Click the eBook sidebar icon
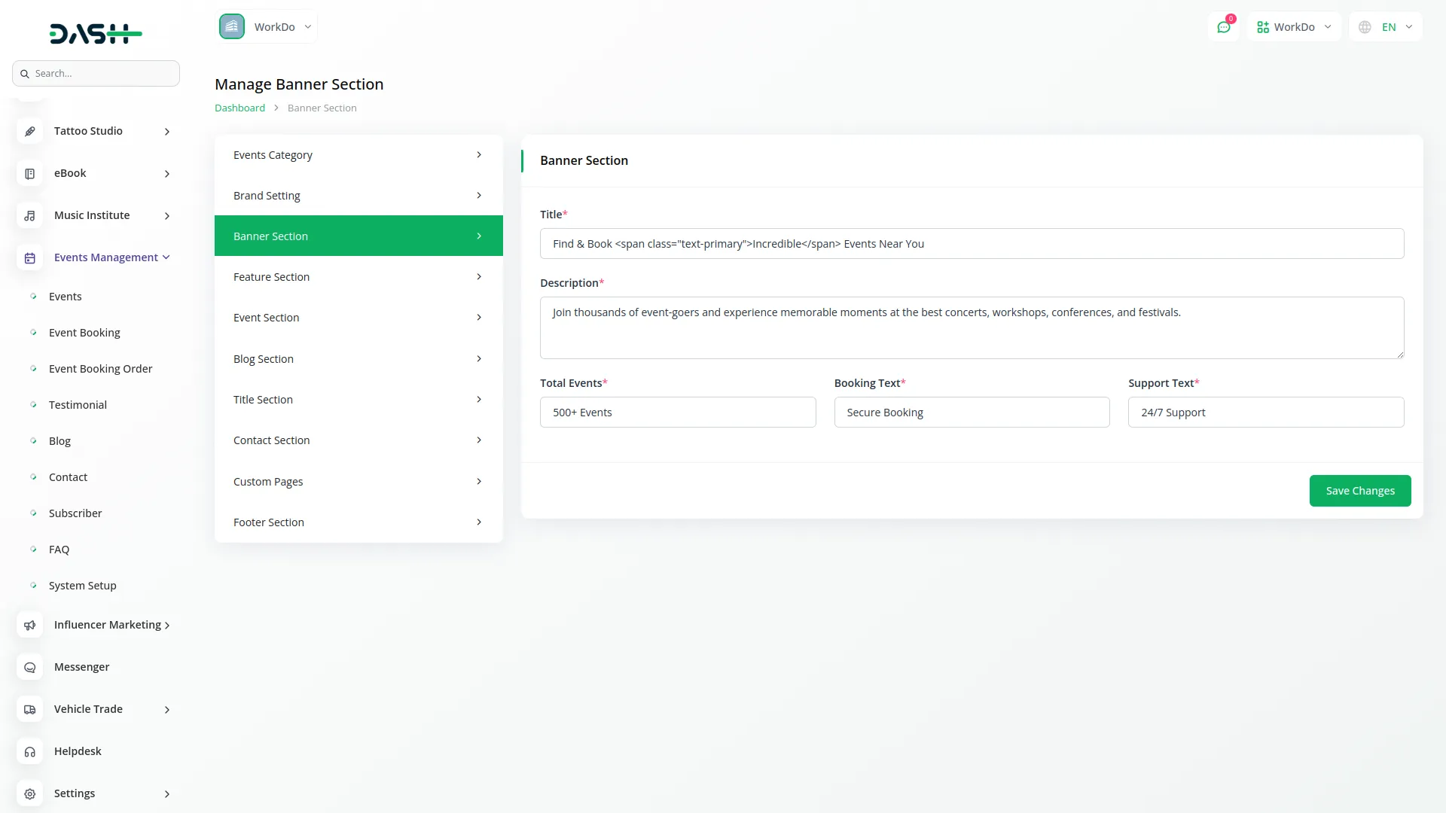1446x813 pixels. point(29,173)
